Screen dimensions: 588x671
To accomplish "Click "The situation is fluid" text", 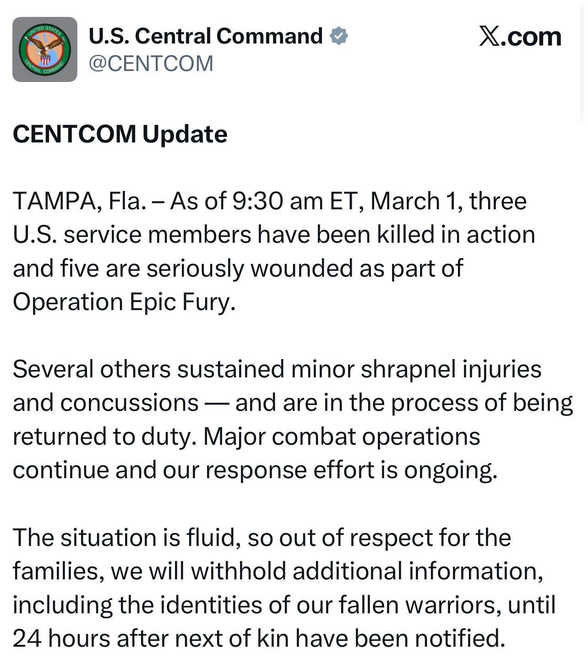I will tap(126, 537).
